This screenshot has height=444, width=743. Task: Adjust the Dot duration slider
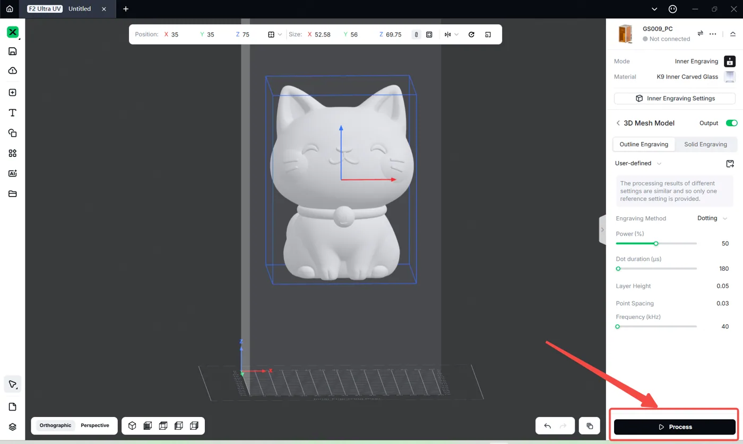[656, 269]
